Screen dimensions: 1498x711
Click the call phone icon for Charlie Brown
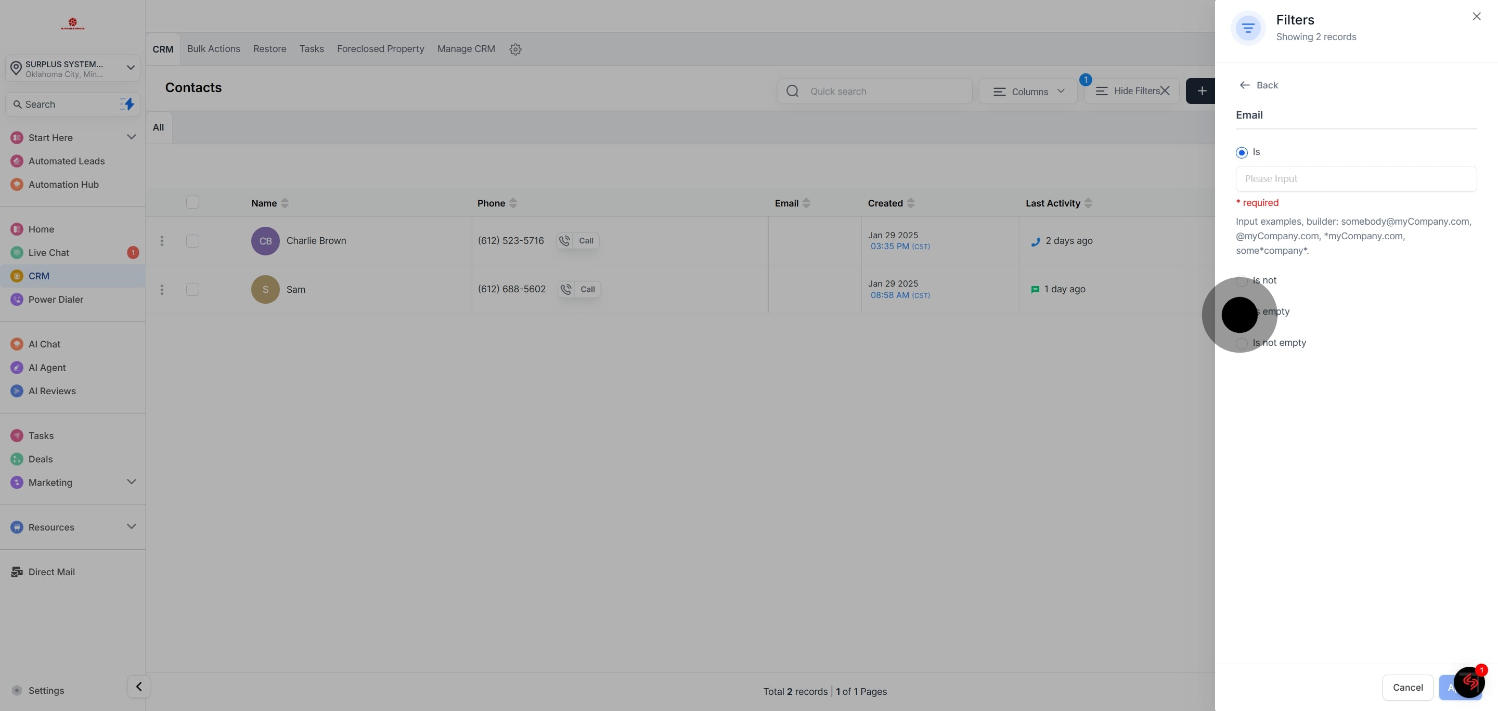coord(564,241)
